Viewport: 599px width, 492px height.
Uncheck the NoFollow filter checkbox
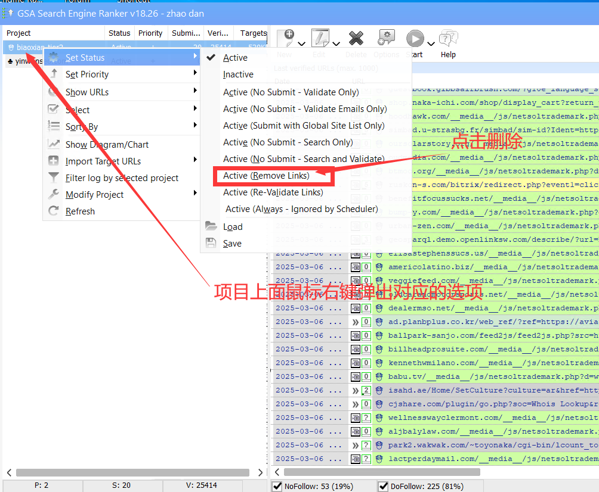(277, 485)
